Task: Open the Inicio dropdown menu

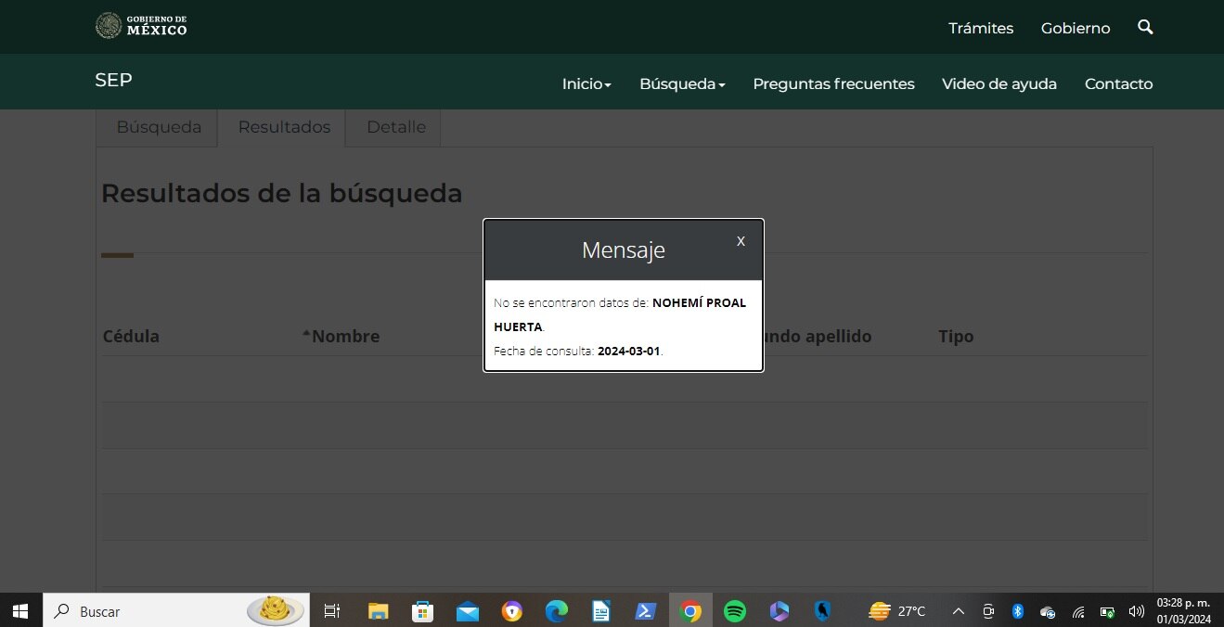Action: pos(586,83)
